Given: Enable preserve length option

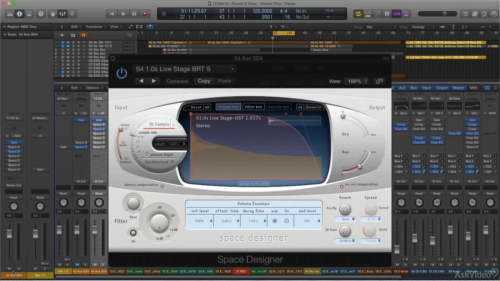Looking at the screenshot, I should click(147, 155).
